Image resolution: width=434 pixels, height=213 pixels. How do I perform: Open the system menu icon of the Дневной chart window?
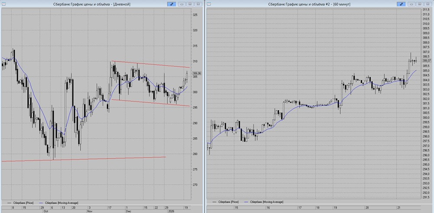[x=3, y=4]
